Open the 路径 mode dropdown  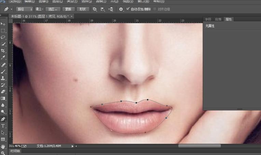coord(25,9)
